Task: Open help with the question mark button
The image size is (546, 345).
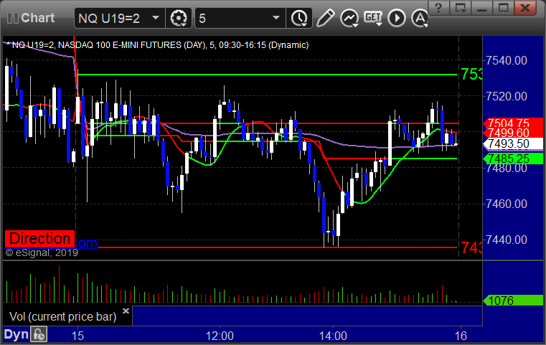Action: (x=438, y=7)
